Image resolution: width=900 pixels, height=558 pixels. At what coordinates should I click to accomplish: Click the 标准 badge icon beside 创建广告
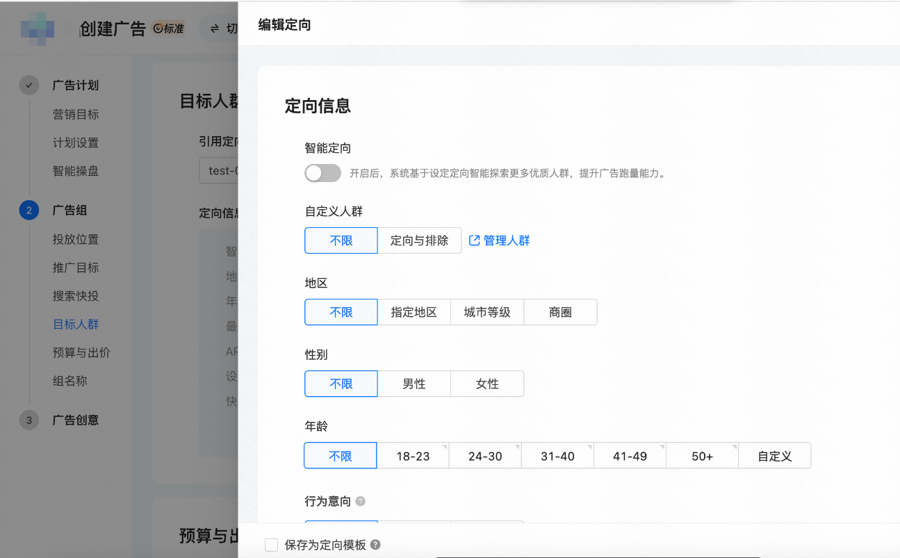[156, 29]
